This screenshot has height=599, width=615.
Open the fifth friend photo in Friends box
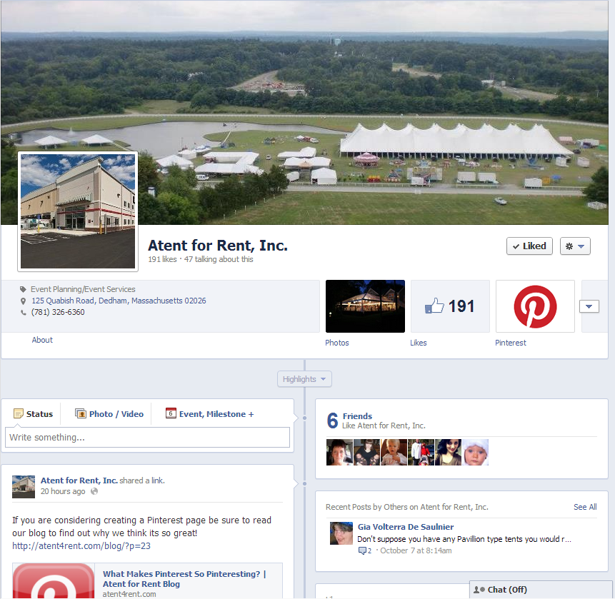[449, 453]
